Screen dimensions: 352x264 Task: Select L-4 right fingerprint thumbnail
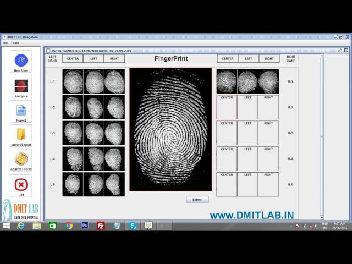[x=114, y=159]
